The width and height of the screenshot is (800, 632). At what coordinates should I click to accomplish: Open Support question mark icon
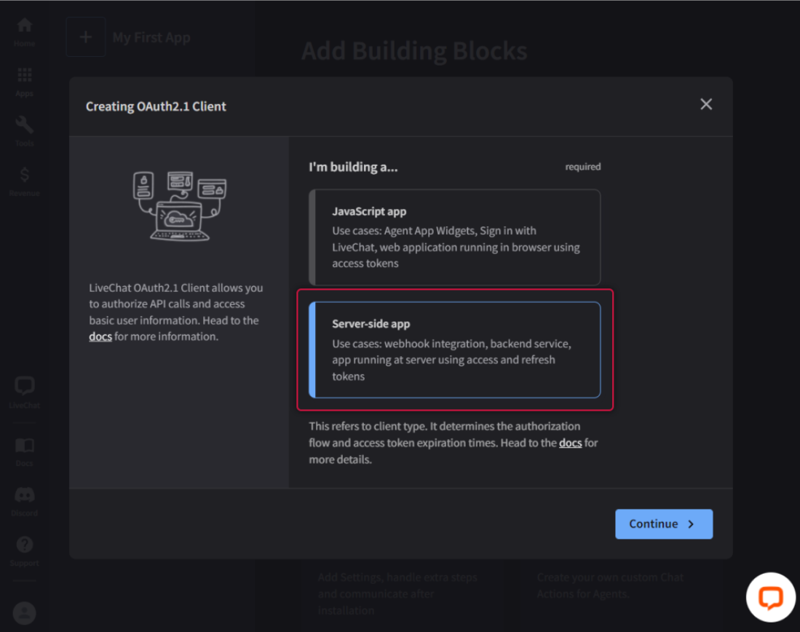point(25,550)
